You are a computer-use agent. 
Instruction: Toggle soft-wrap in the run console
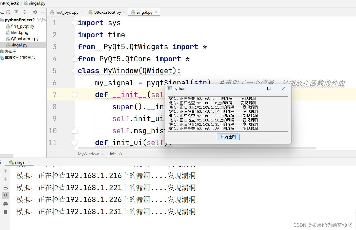6,187
